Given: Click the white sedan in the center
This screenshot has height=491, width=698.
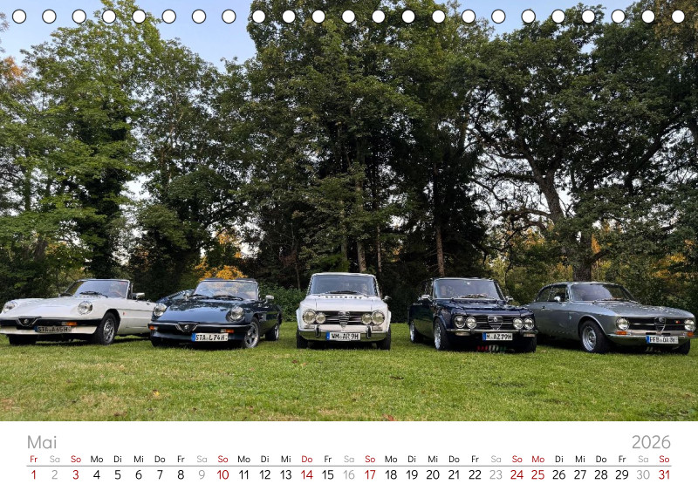Looking at the screenshot, I should point(343,310).
